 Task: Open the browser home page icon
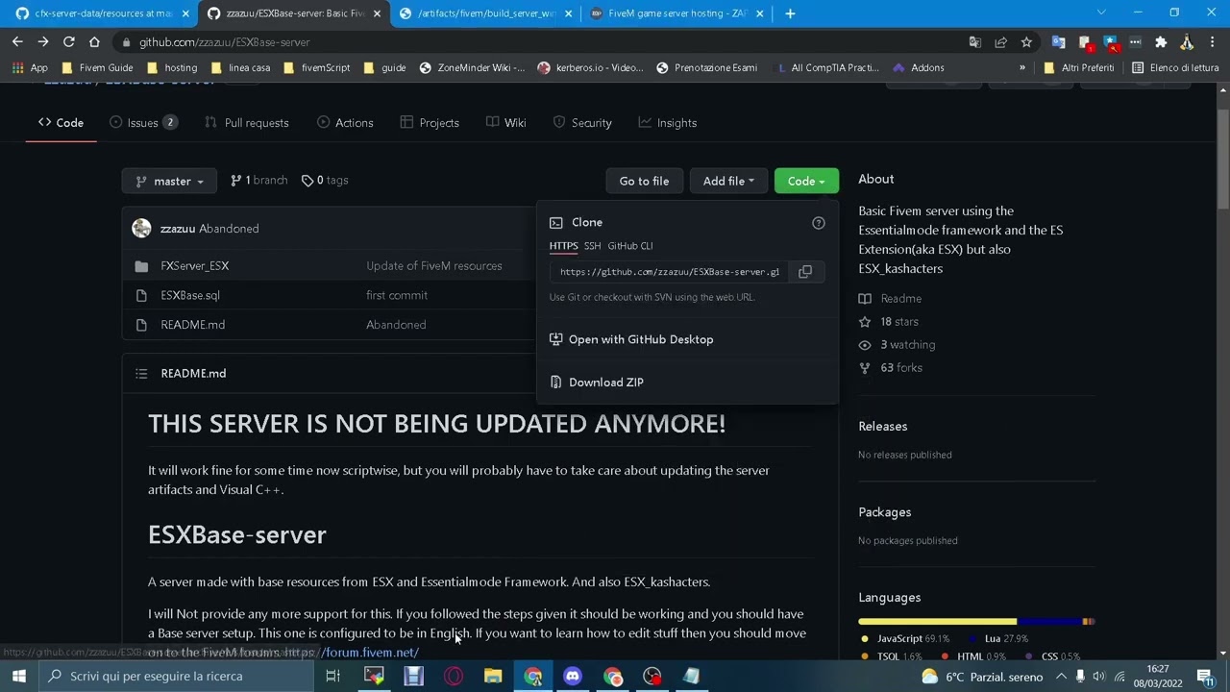94,42
